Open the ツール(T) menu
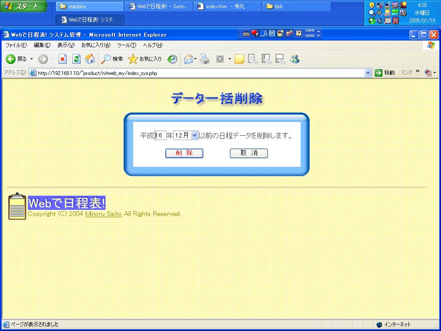 pos(126,45)
